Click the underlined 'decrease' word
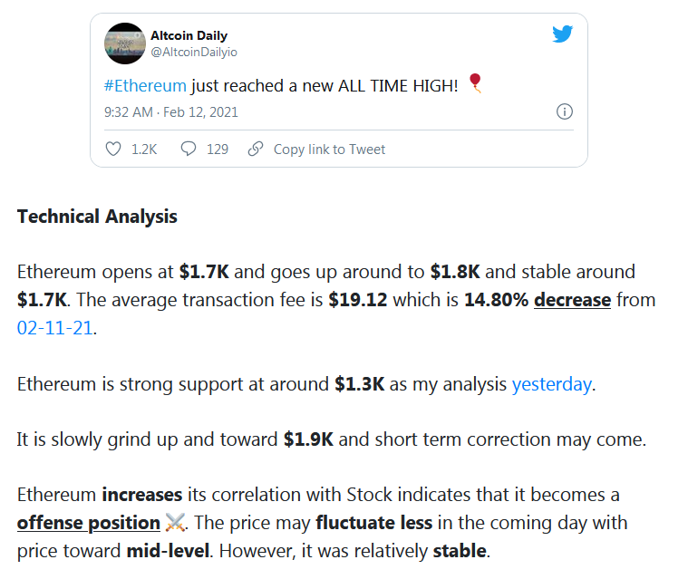This screenshot has width=688, height=579. pos(572,300)
